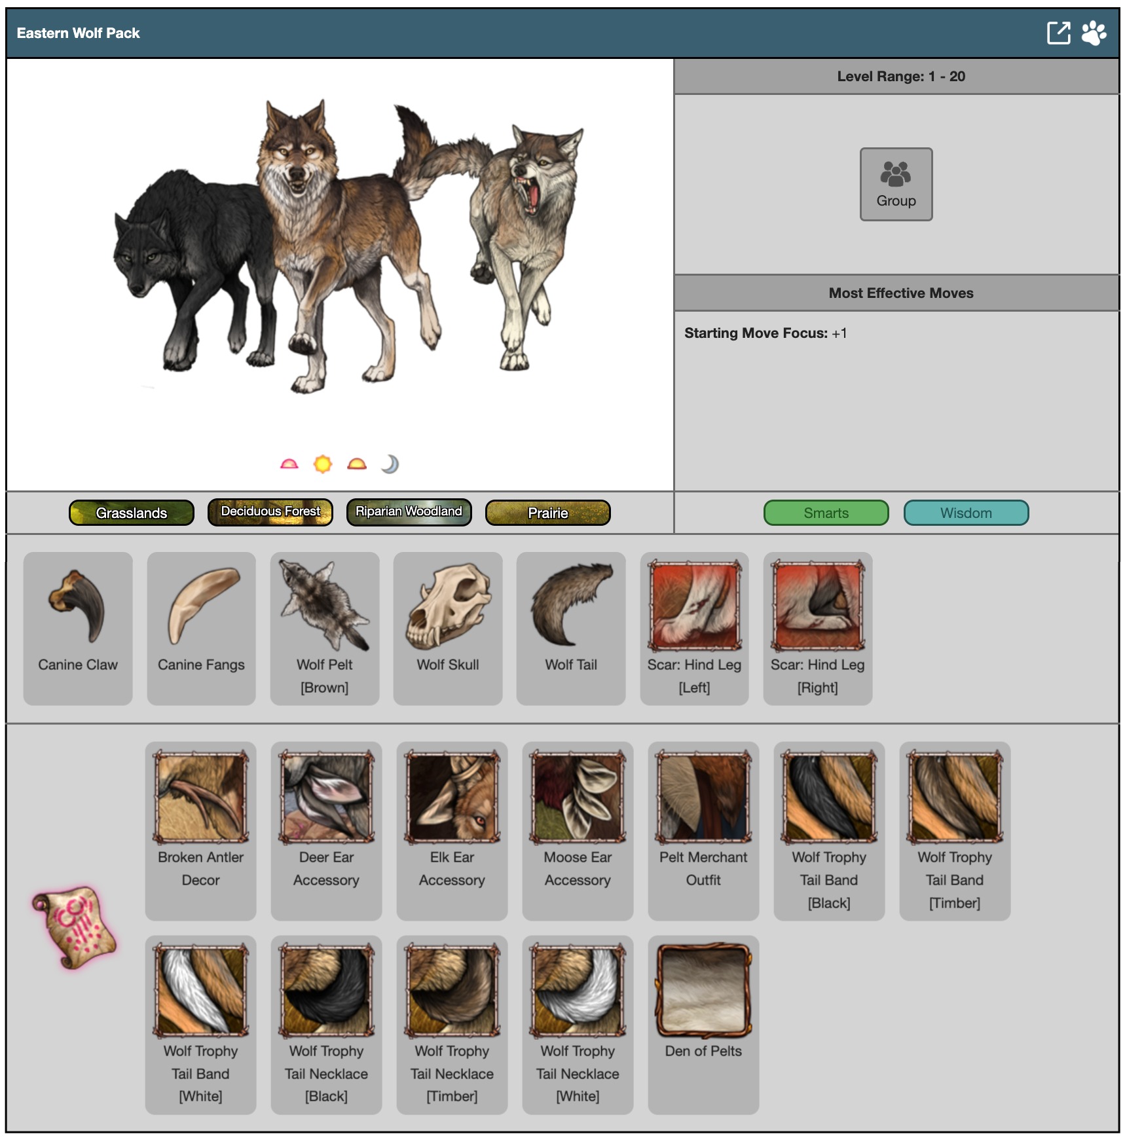Click the green Smarts stat badge

coord(826,513)
